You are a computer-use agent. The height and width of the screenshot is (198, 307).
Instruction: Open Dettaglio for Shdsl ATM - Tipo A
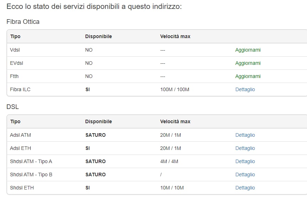pos(245,161)
